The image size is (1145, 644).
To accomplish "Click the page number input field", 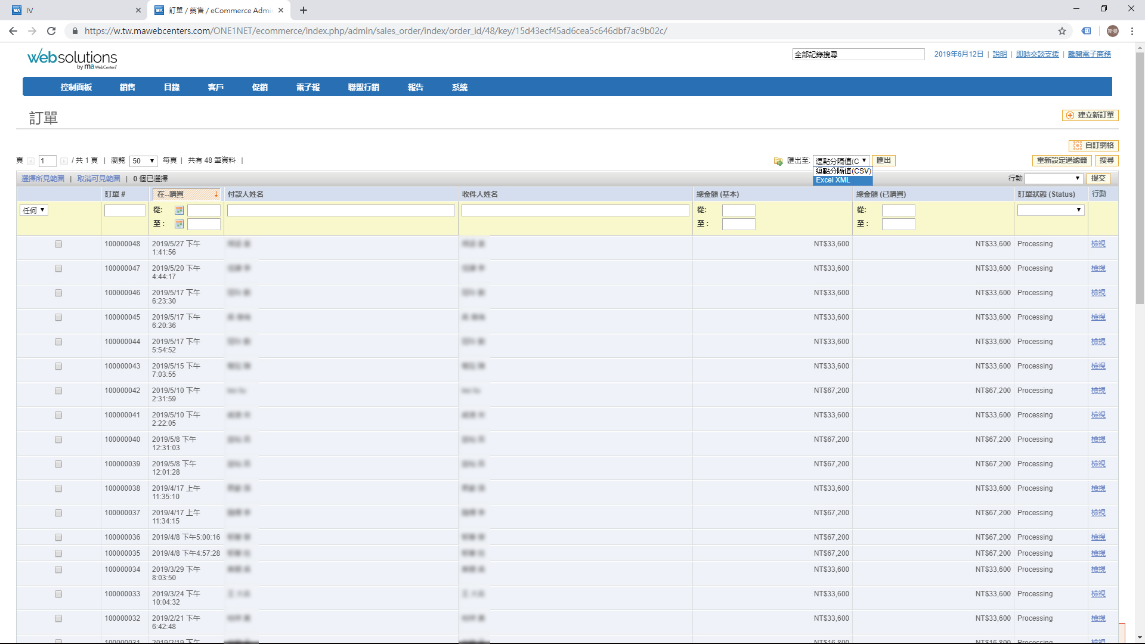I will [x=48, y=161].
